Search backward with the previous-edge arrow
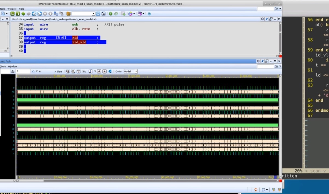The image size is (329, 194). 99,71
